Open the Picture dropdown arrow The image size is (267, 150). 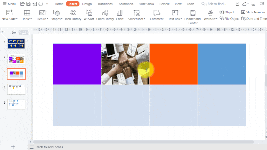point(47,19)
